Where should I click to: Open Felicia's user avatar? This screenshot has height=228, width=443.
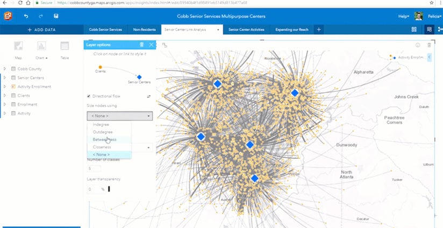418,16
